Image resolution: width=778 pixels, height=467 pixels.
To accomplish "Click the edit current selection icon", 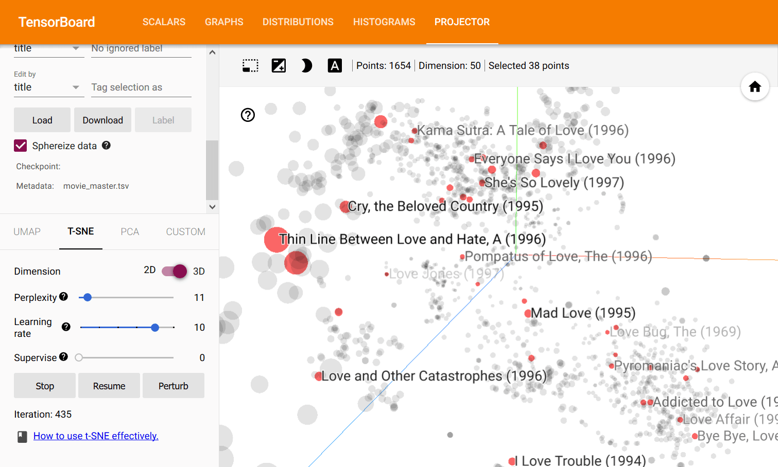I will 279,66.
